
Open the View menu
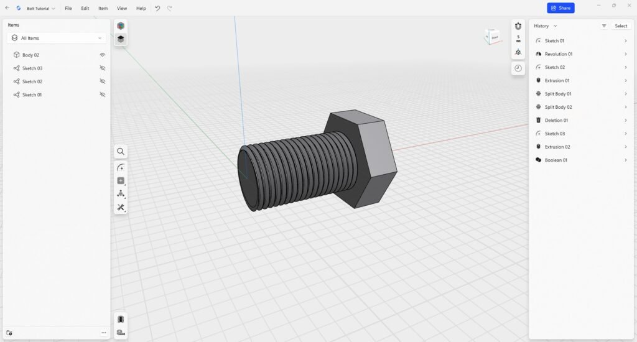(122, 8)
